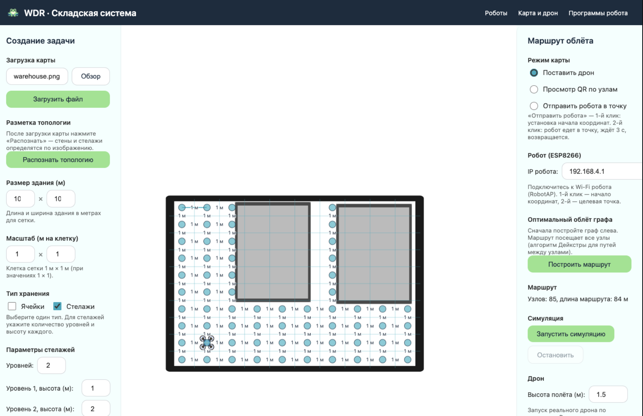
Task: Edit Высота полёта field
Action: click(x=608, y=394)
